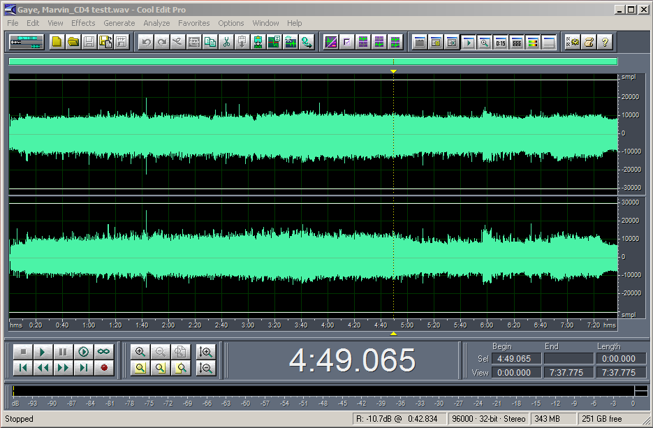Screen dimensions: 653x428
Task: Click the Paste clipboard icon
Action: tap(242, 42)
